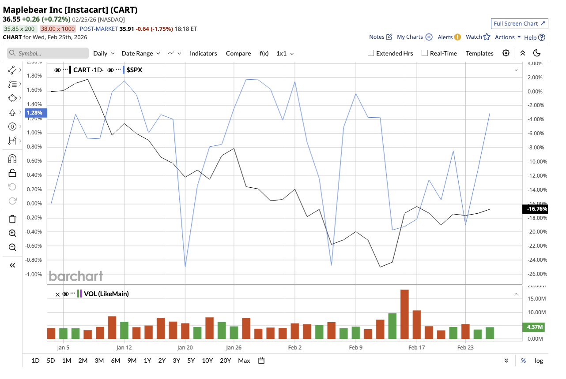Select the up arrow marker tool

(x=12, y=112)
